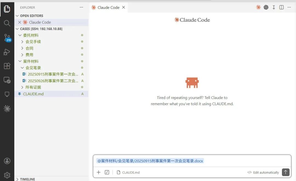Screen dimensions: 296x181
Task: Expand the 所有证据 folder
Action: coord(51,87)
